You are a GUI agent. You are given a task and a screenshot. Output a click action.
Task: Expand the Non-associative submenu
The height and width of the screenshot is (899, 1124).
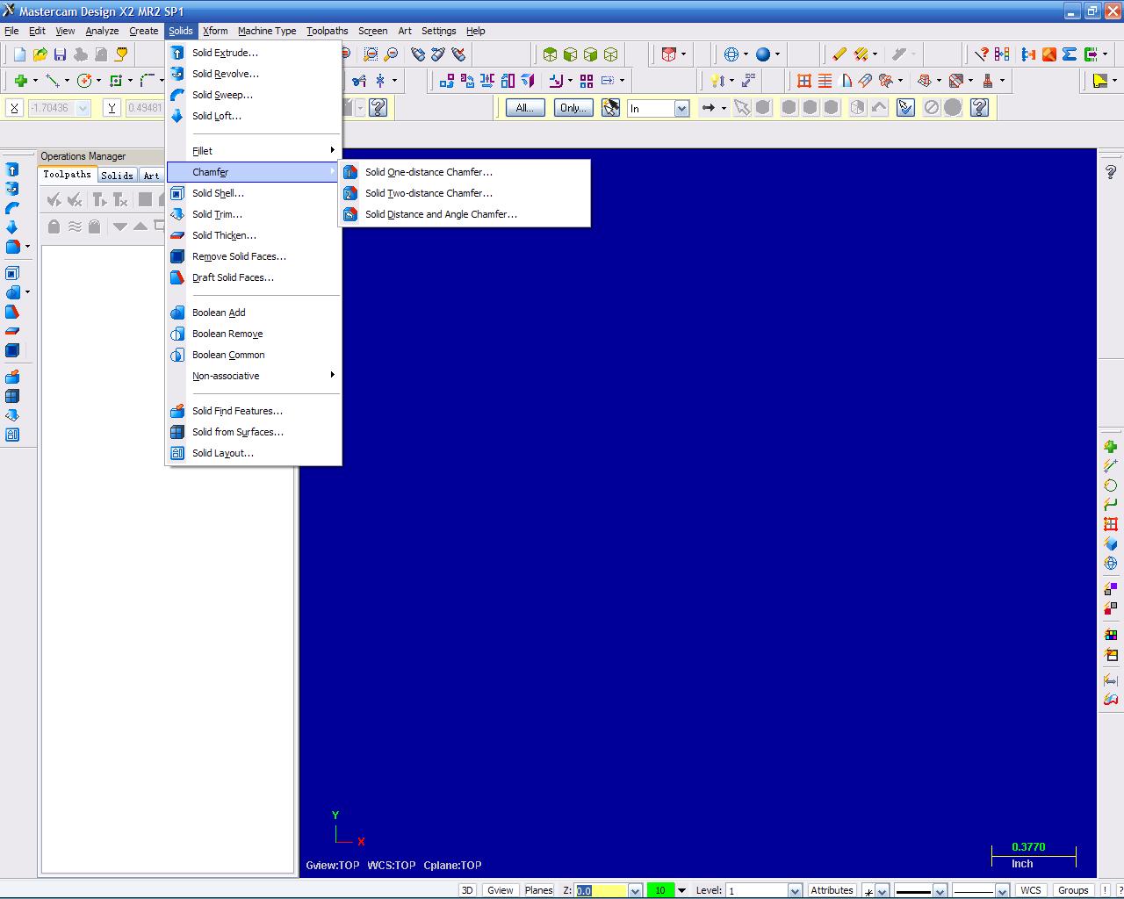[x=253, y=376]
